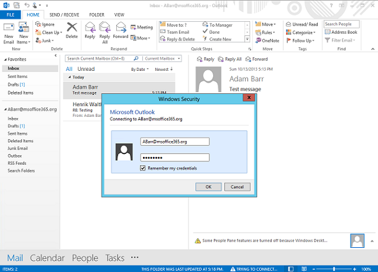Screen dimensions: 378x272
Task: Click the zoom slider handle
Action: click(334, 269)
